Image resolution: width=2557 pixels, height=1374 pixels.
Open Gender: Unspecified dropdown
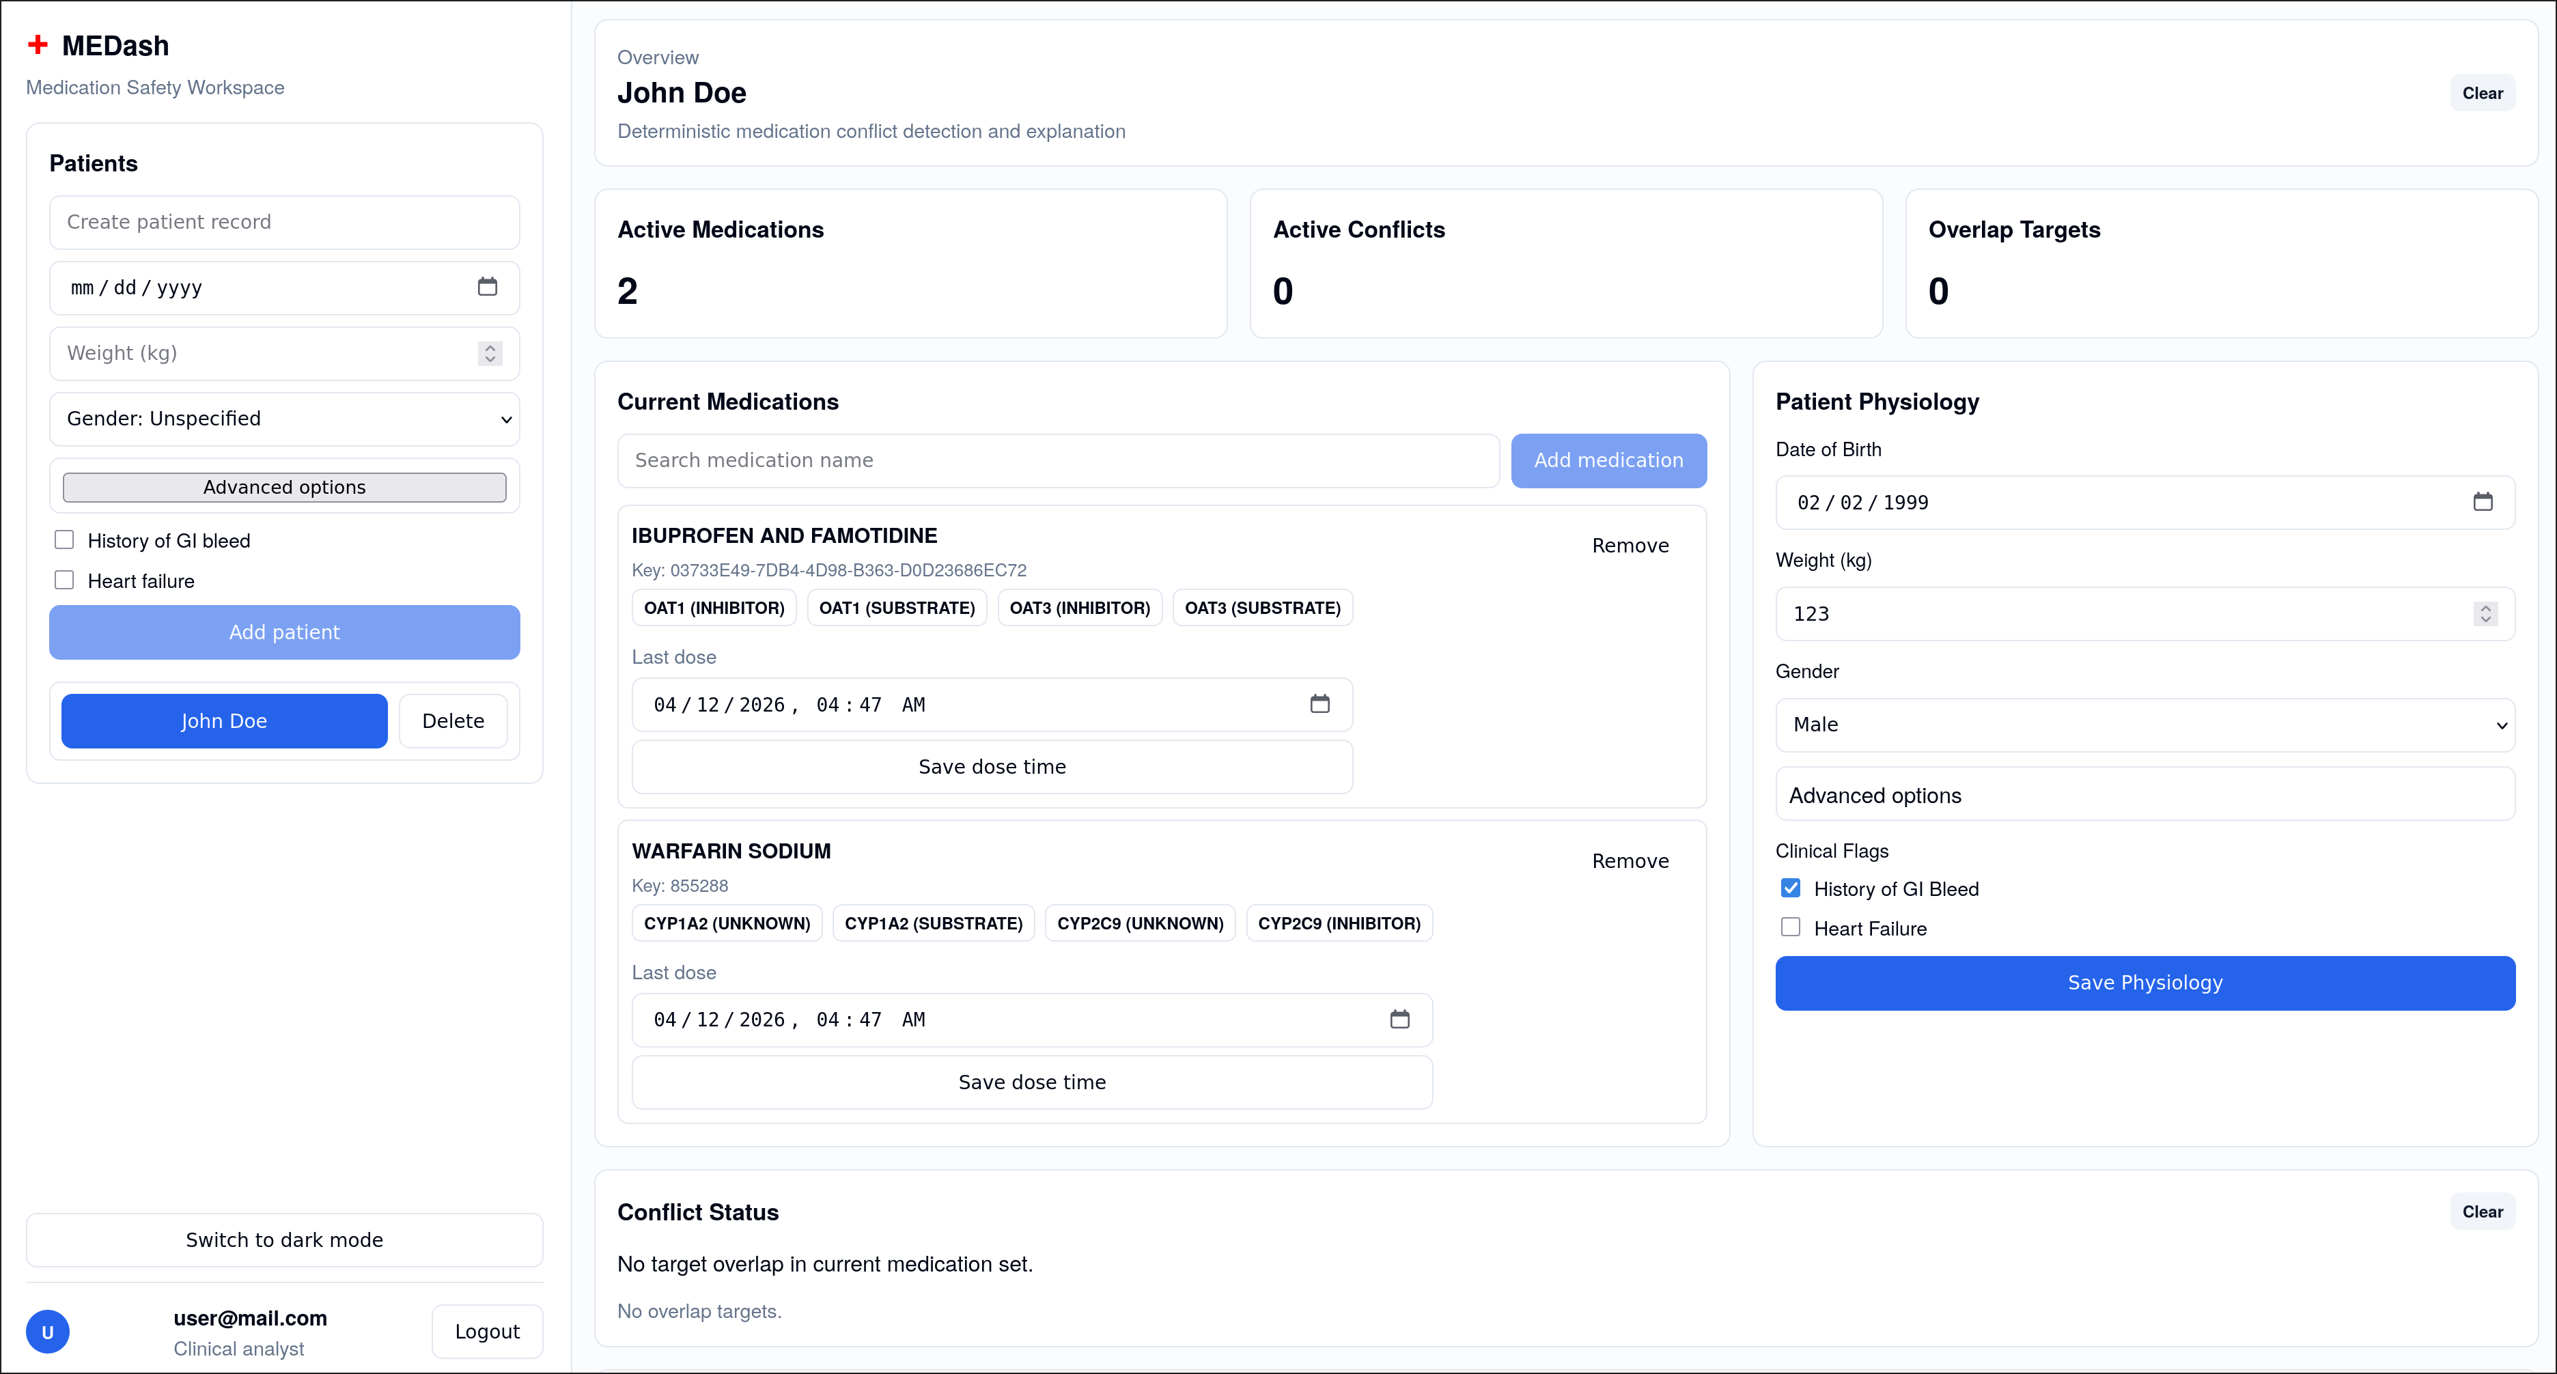285,419
